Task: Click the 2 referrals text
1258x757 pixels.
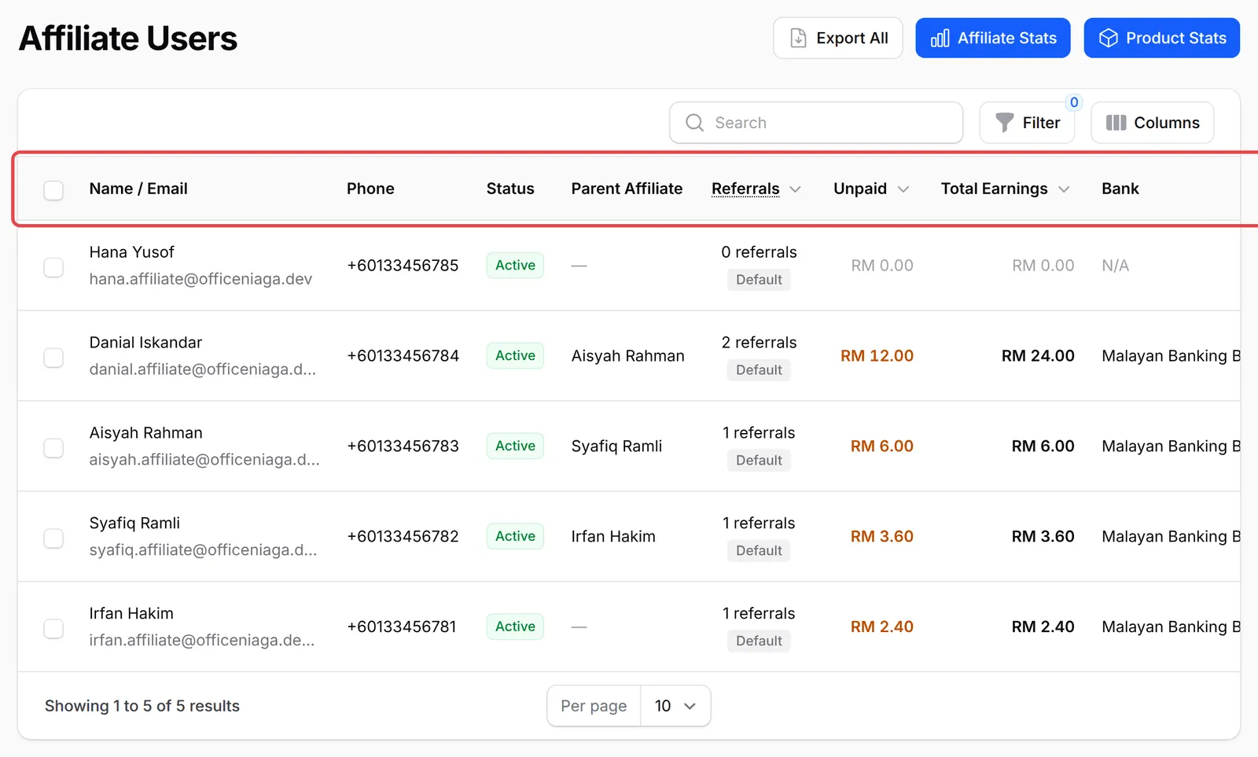Action: coord(759,343)
